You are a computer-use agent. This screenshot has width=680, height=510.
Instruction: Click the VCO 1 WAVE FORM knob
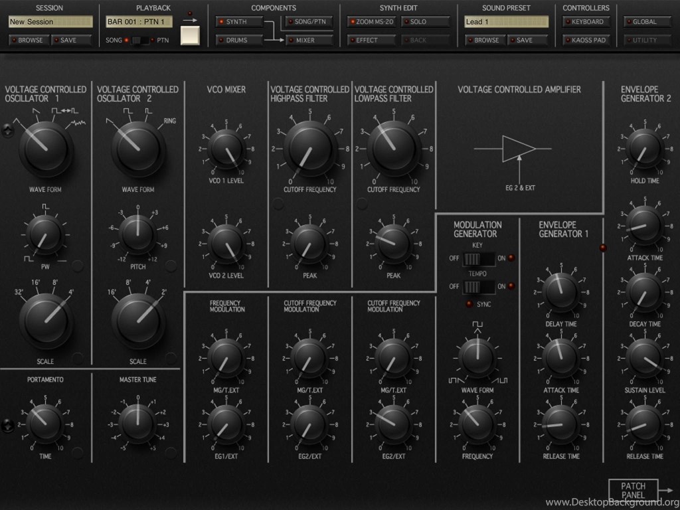[x=46, y=149]
